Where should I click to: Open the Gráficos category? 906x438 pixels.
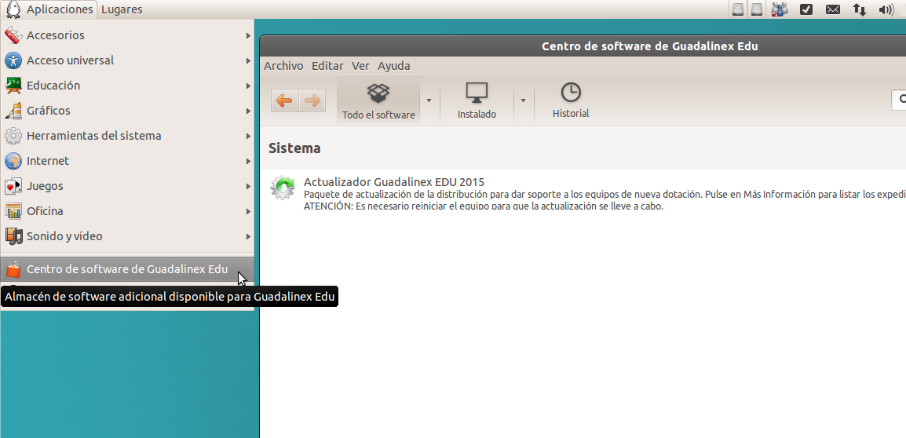(127, 111)
